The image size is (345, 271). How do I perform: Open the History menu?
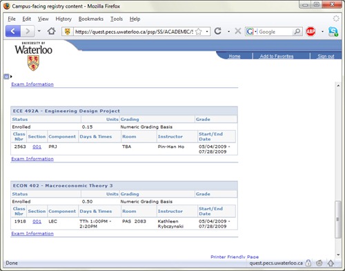(63, 19)
